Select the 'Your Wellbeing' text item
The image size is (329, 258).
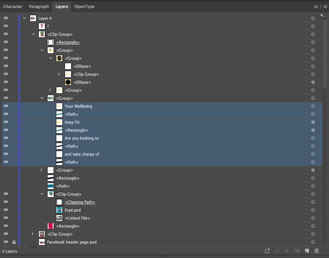78,106
